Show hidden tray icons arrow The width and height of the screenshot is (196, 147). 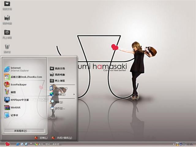click(174, 144)
